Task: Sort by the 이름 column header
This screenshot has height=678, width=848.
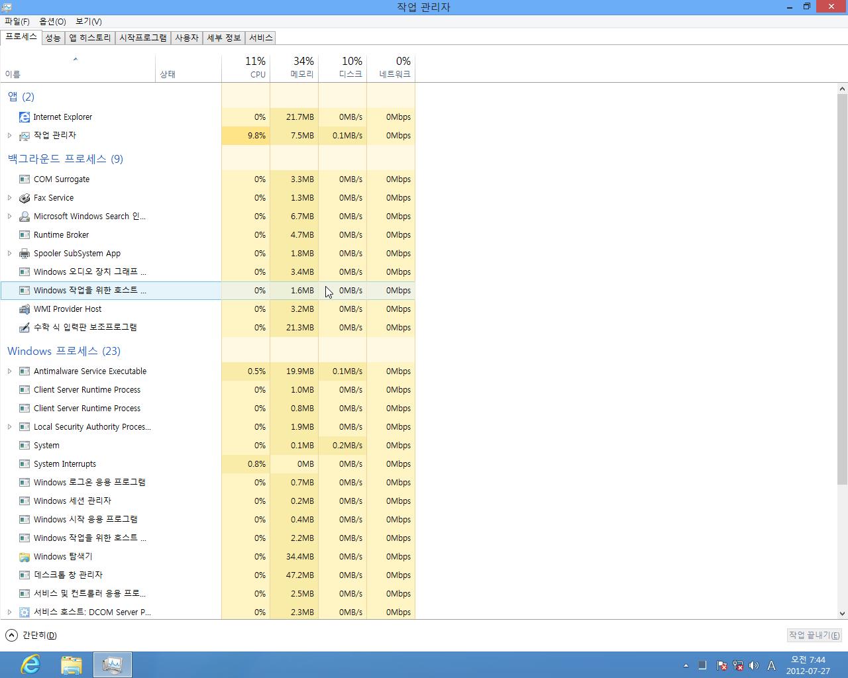Action: (x=78, y=68)
